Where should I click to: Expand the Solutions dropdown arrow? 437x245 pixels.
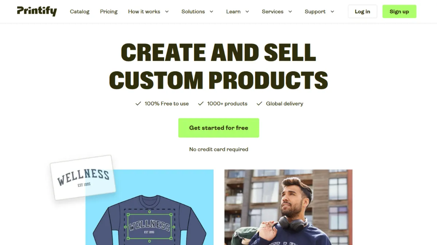click(x=211, y=12)
